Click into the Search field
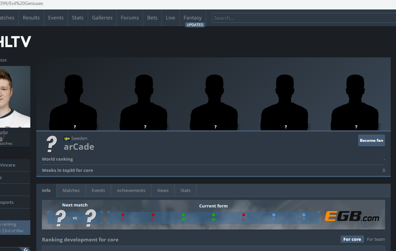Image resolution: width=396 pixels, height=251 pixels. pos(304,18)
